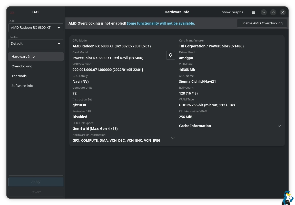Click the Enable AMD Overclocking button
The height and width of the screenshot is (205, 295).
pos(262,23)
